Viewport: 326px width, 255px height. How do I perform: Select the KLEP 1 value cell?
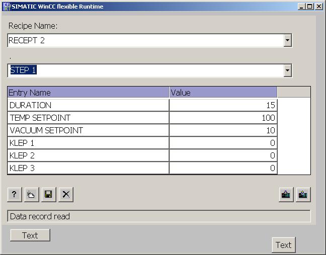[223, 143]
